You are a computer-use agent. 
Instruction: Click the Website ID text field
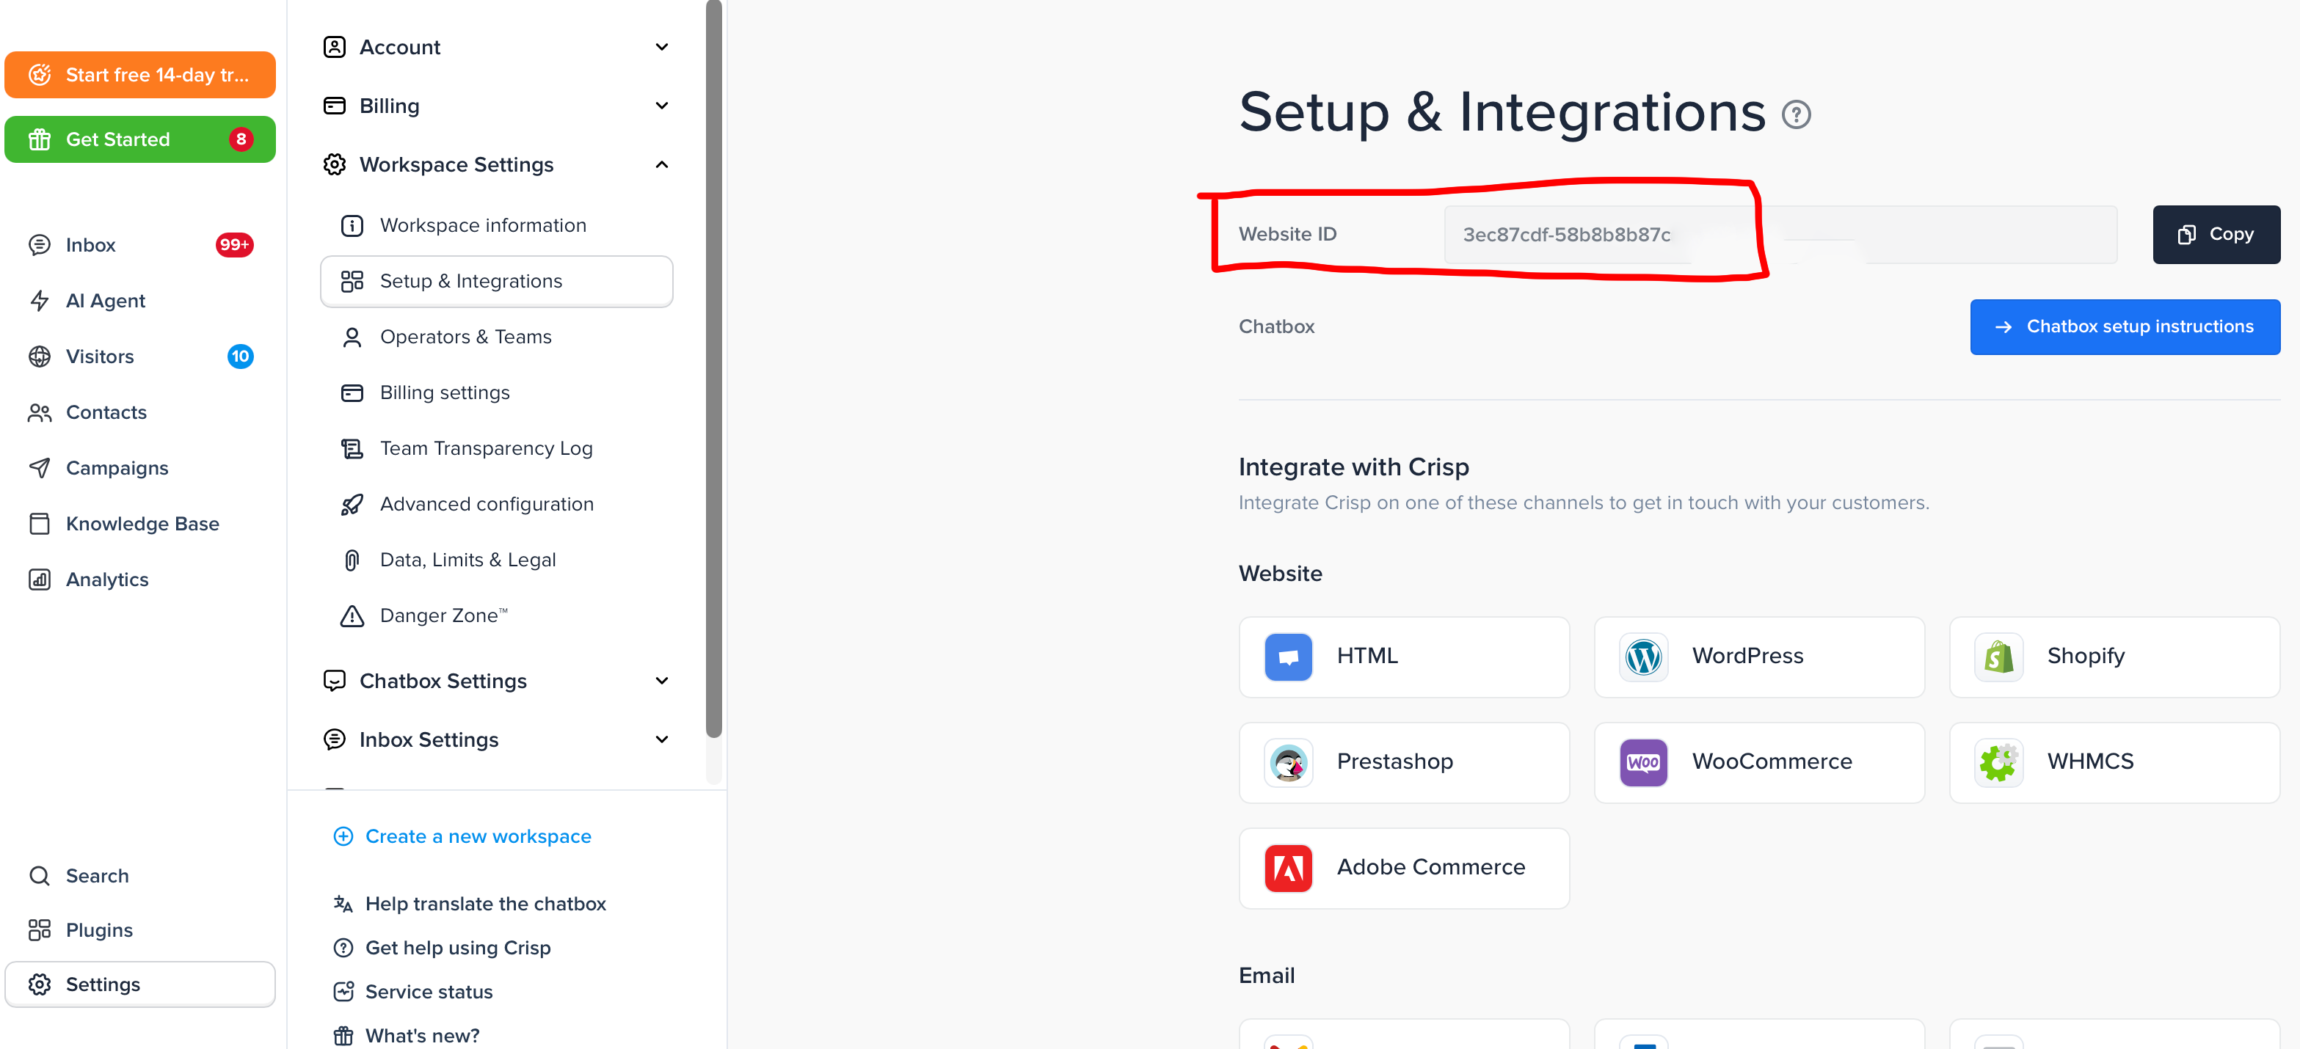coord(1780,235)
